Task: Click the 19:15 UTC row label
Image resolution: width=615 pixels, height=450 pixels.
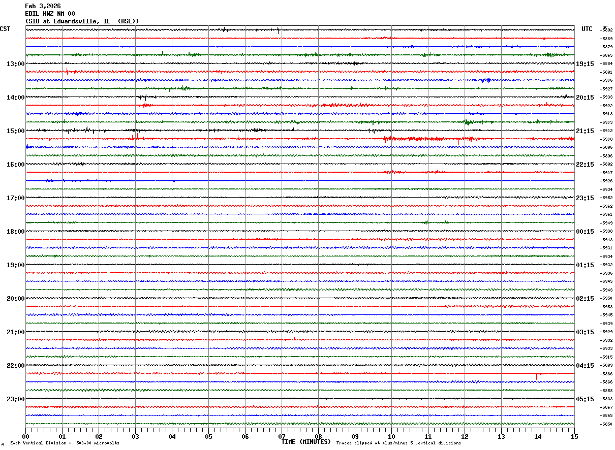Action: pyautogui.click(x=585, y=64)
